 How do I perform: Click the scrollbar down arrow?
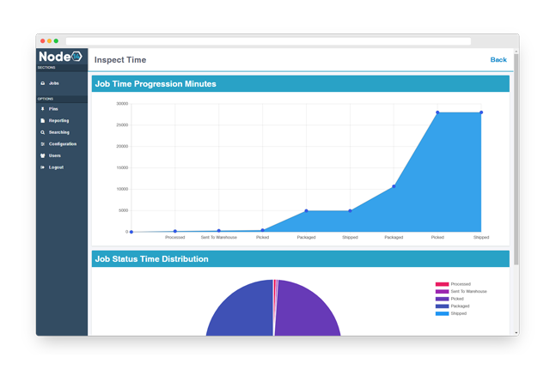click(x=516, y=333)
